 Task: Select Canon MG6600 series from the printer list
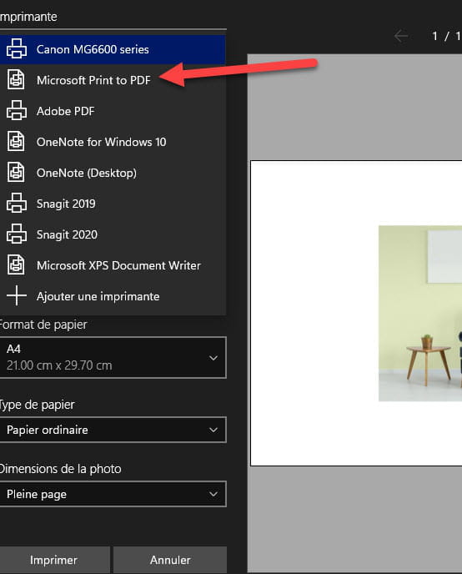pos(113,49)
